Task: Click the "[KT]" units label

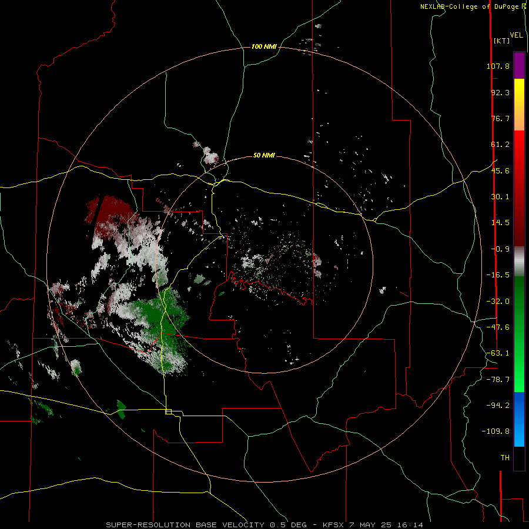Action: pyautogui.click(x=501, y=41)
